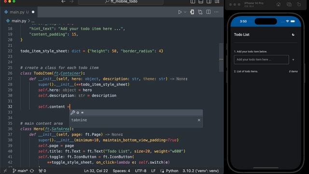The width and height of the screenshot is (309, 174).
Task: Toggle dark mode moon icon in Todo app
Action: click(x=293, y=34)
